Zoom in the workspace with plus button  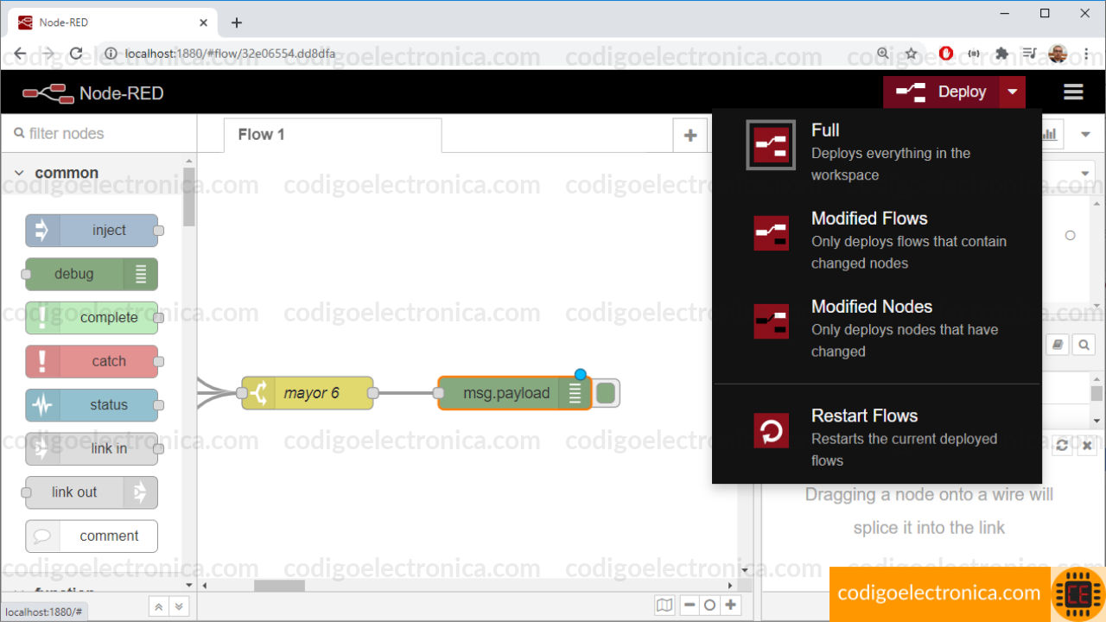click(731, 605)
